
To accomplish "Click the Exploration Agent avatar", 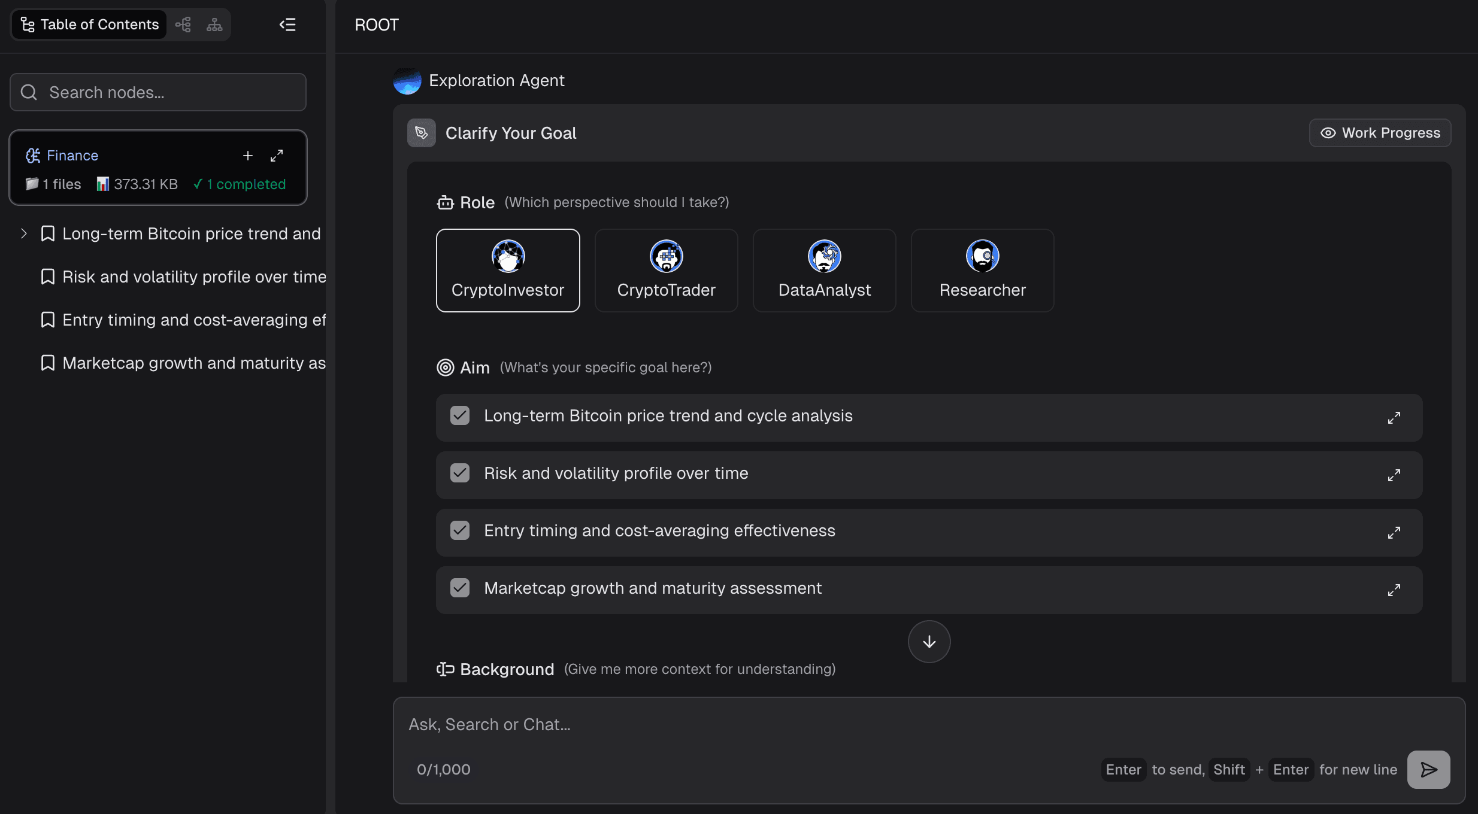I will click(x=407, y=81).
